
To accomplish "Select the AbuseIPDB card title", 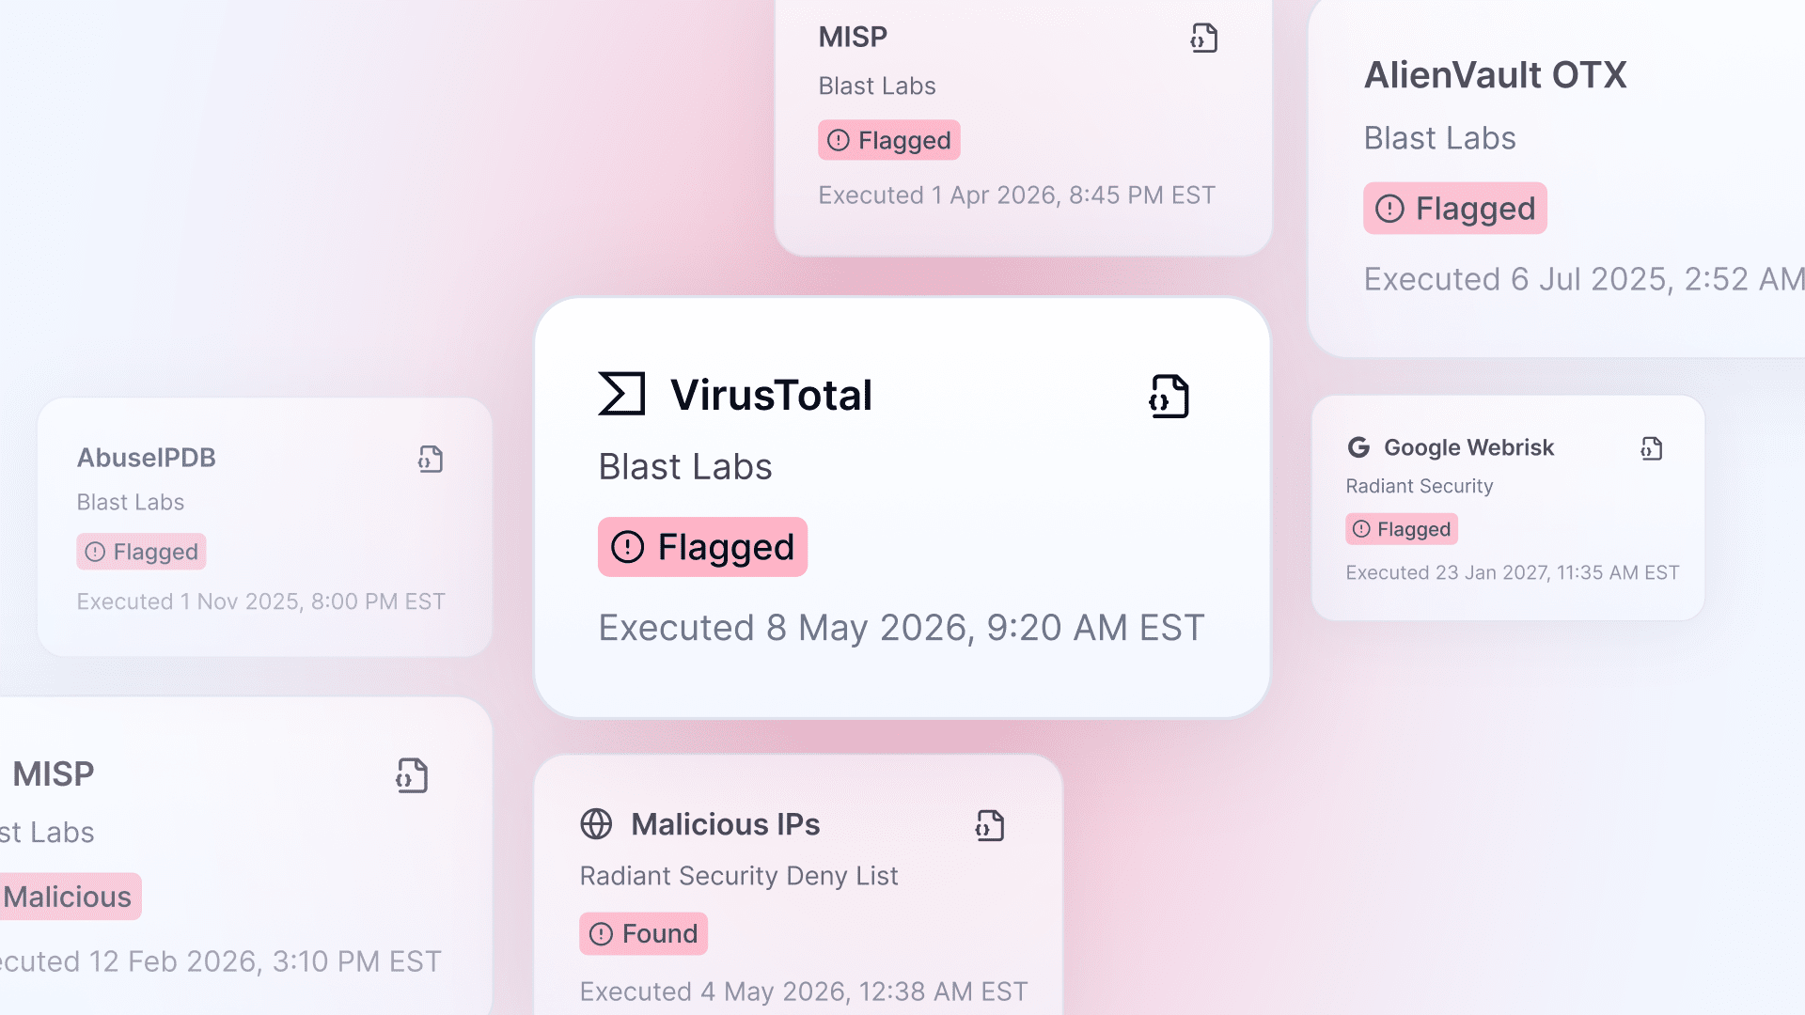I will pyautogui.click(x=146, y=458).
